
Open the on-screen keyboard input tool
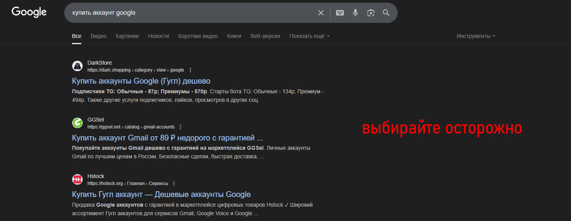340,13
